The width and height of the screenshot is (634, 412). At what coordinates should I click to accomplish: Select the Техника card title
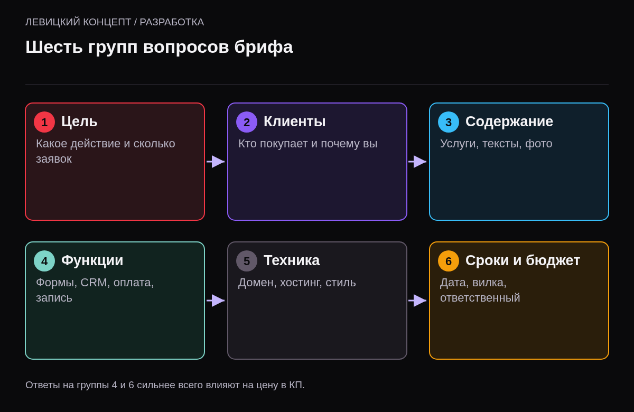click(x=292, y=260)
